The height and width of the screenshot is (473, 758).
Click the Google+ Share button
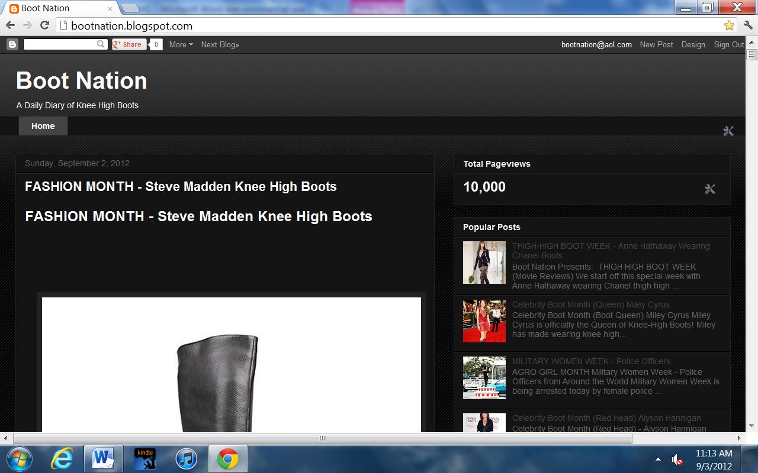click(129, 44)
